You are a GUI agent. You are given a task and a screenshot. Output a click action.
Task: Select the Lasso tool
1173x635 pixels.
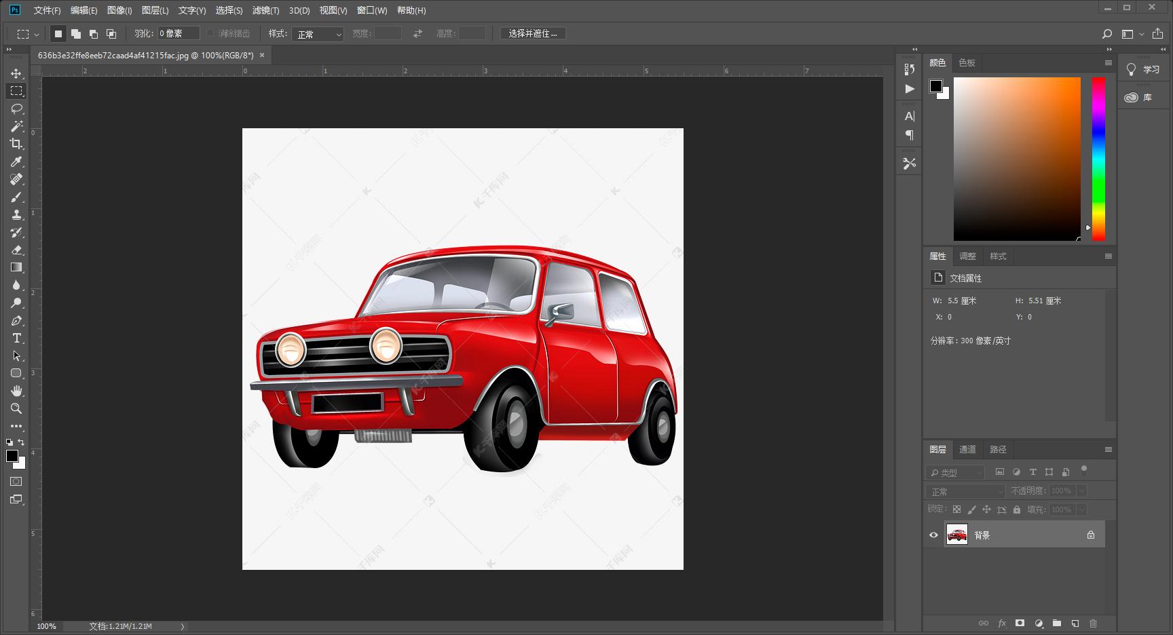coord(16,109)
